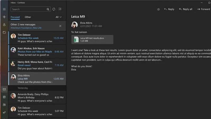Open Mom's Birthday message

pyautogui.click(x=37, y=97)
